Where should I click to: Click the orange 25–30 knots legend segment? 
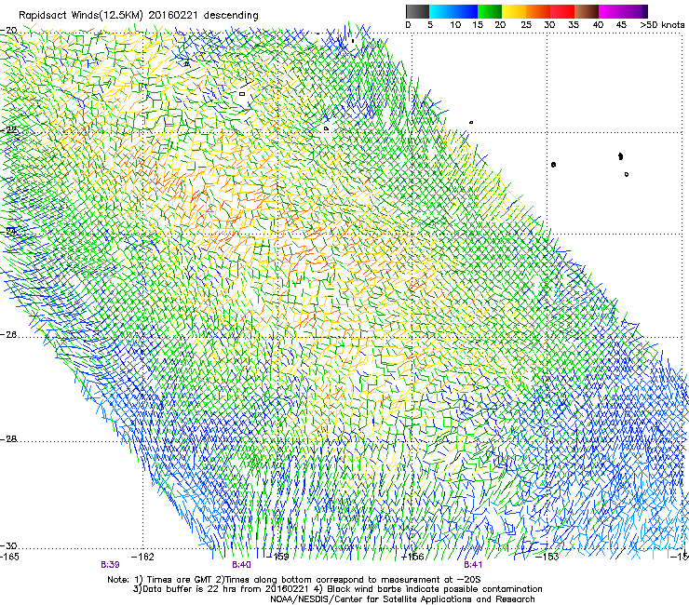pyautogui.click(x=538, y=11)
